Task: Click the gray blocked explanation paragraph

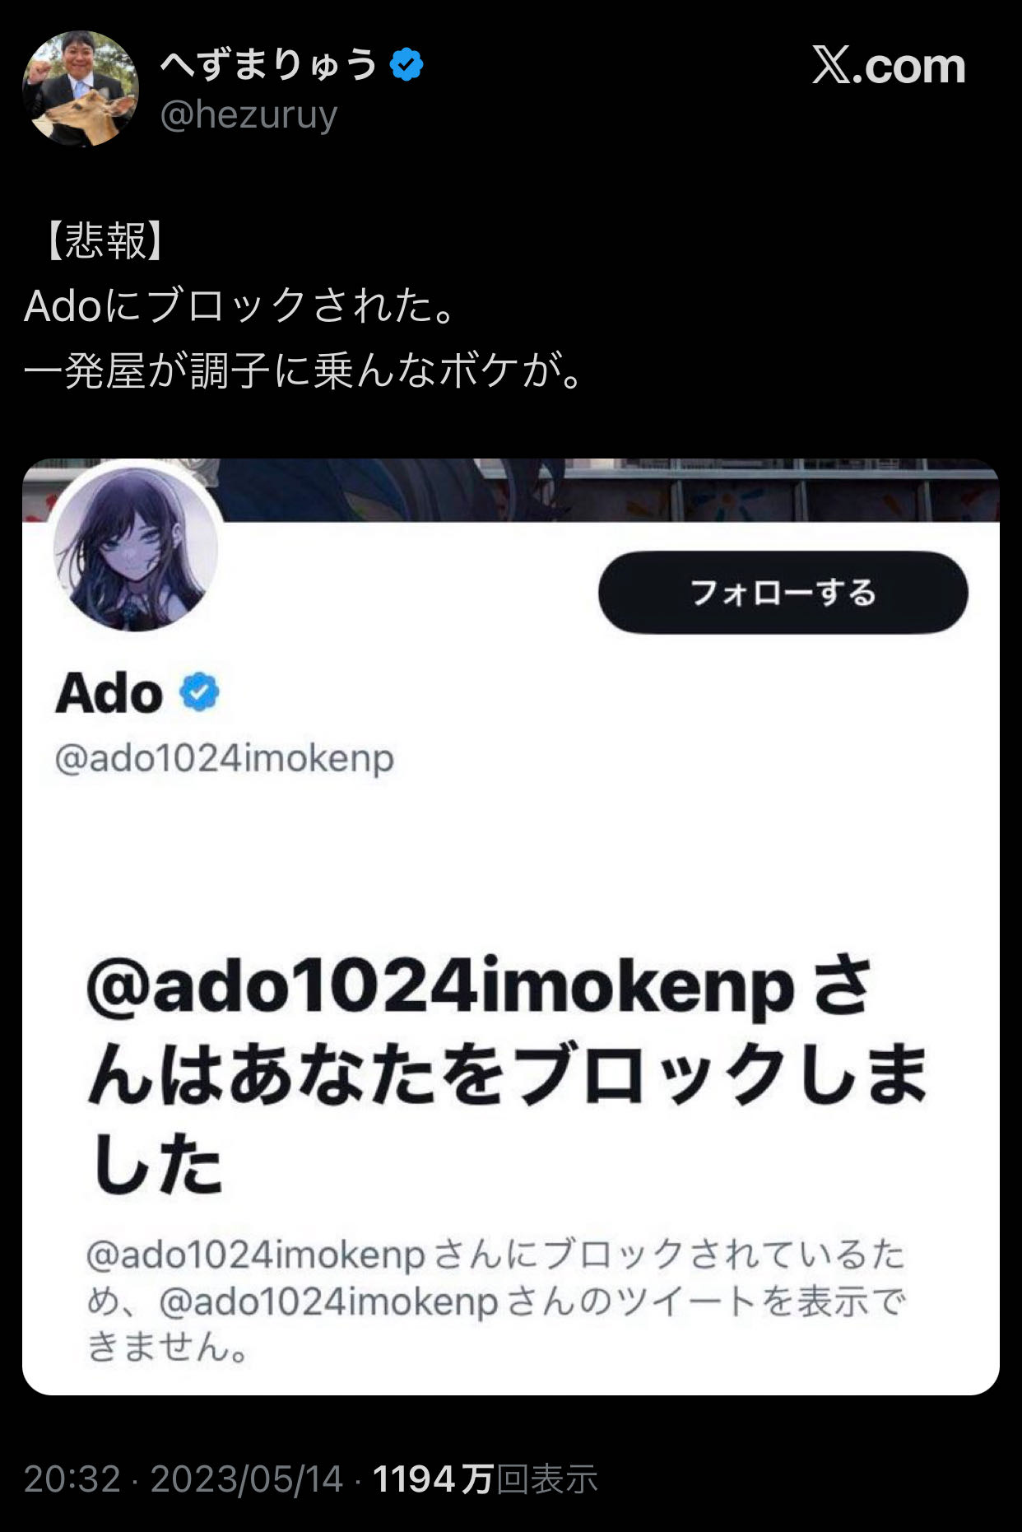Action: (x=496, y=1302)
